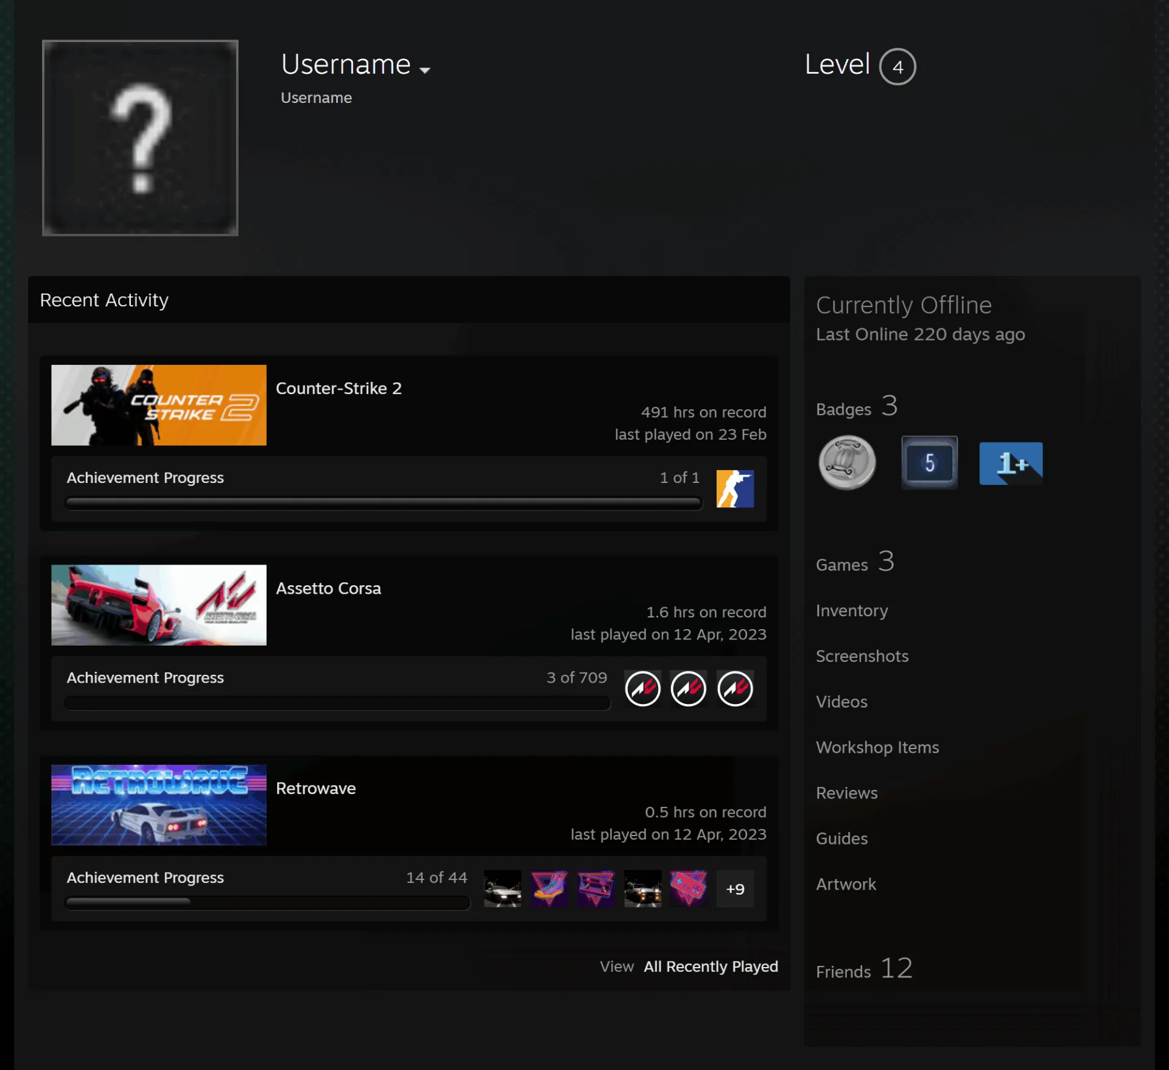Click the second Retrowave achievement icon
1169x1070 pixels.
coord(549,889)
